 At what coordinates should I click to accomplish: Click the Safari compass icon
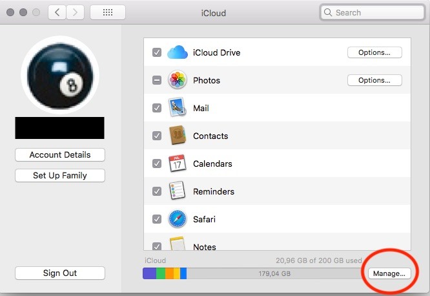tap(178, 219)
